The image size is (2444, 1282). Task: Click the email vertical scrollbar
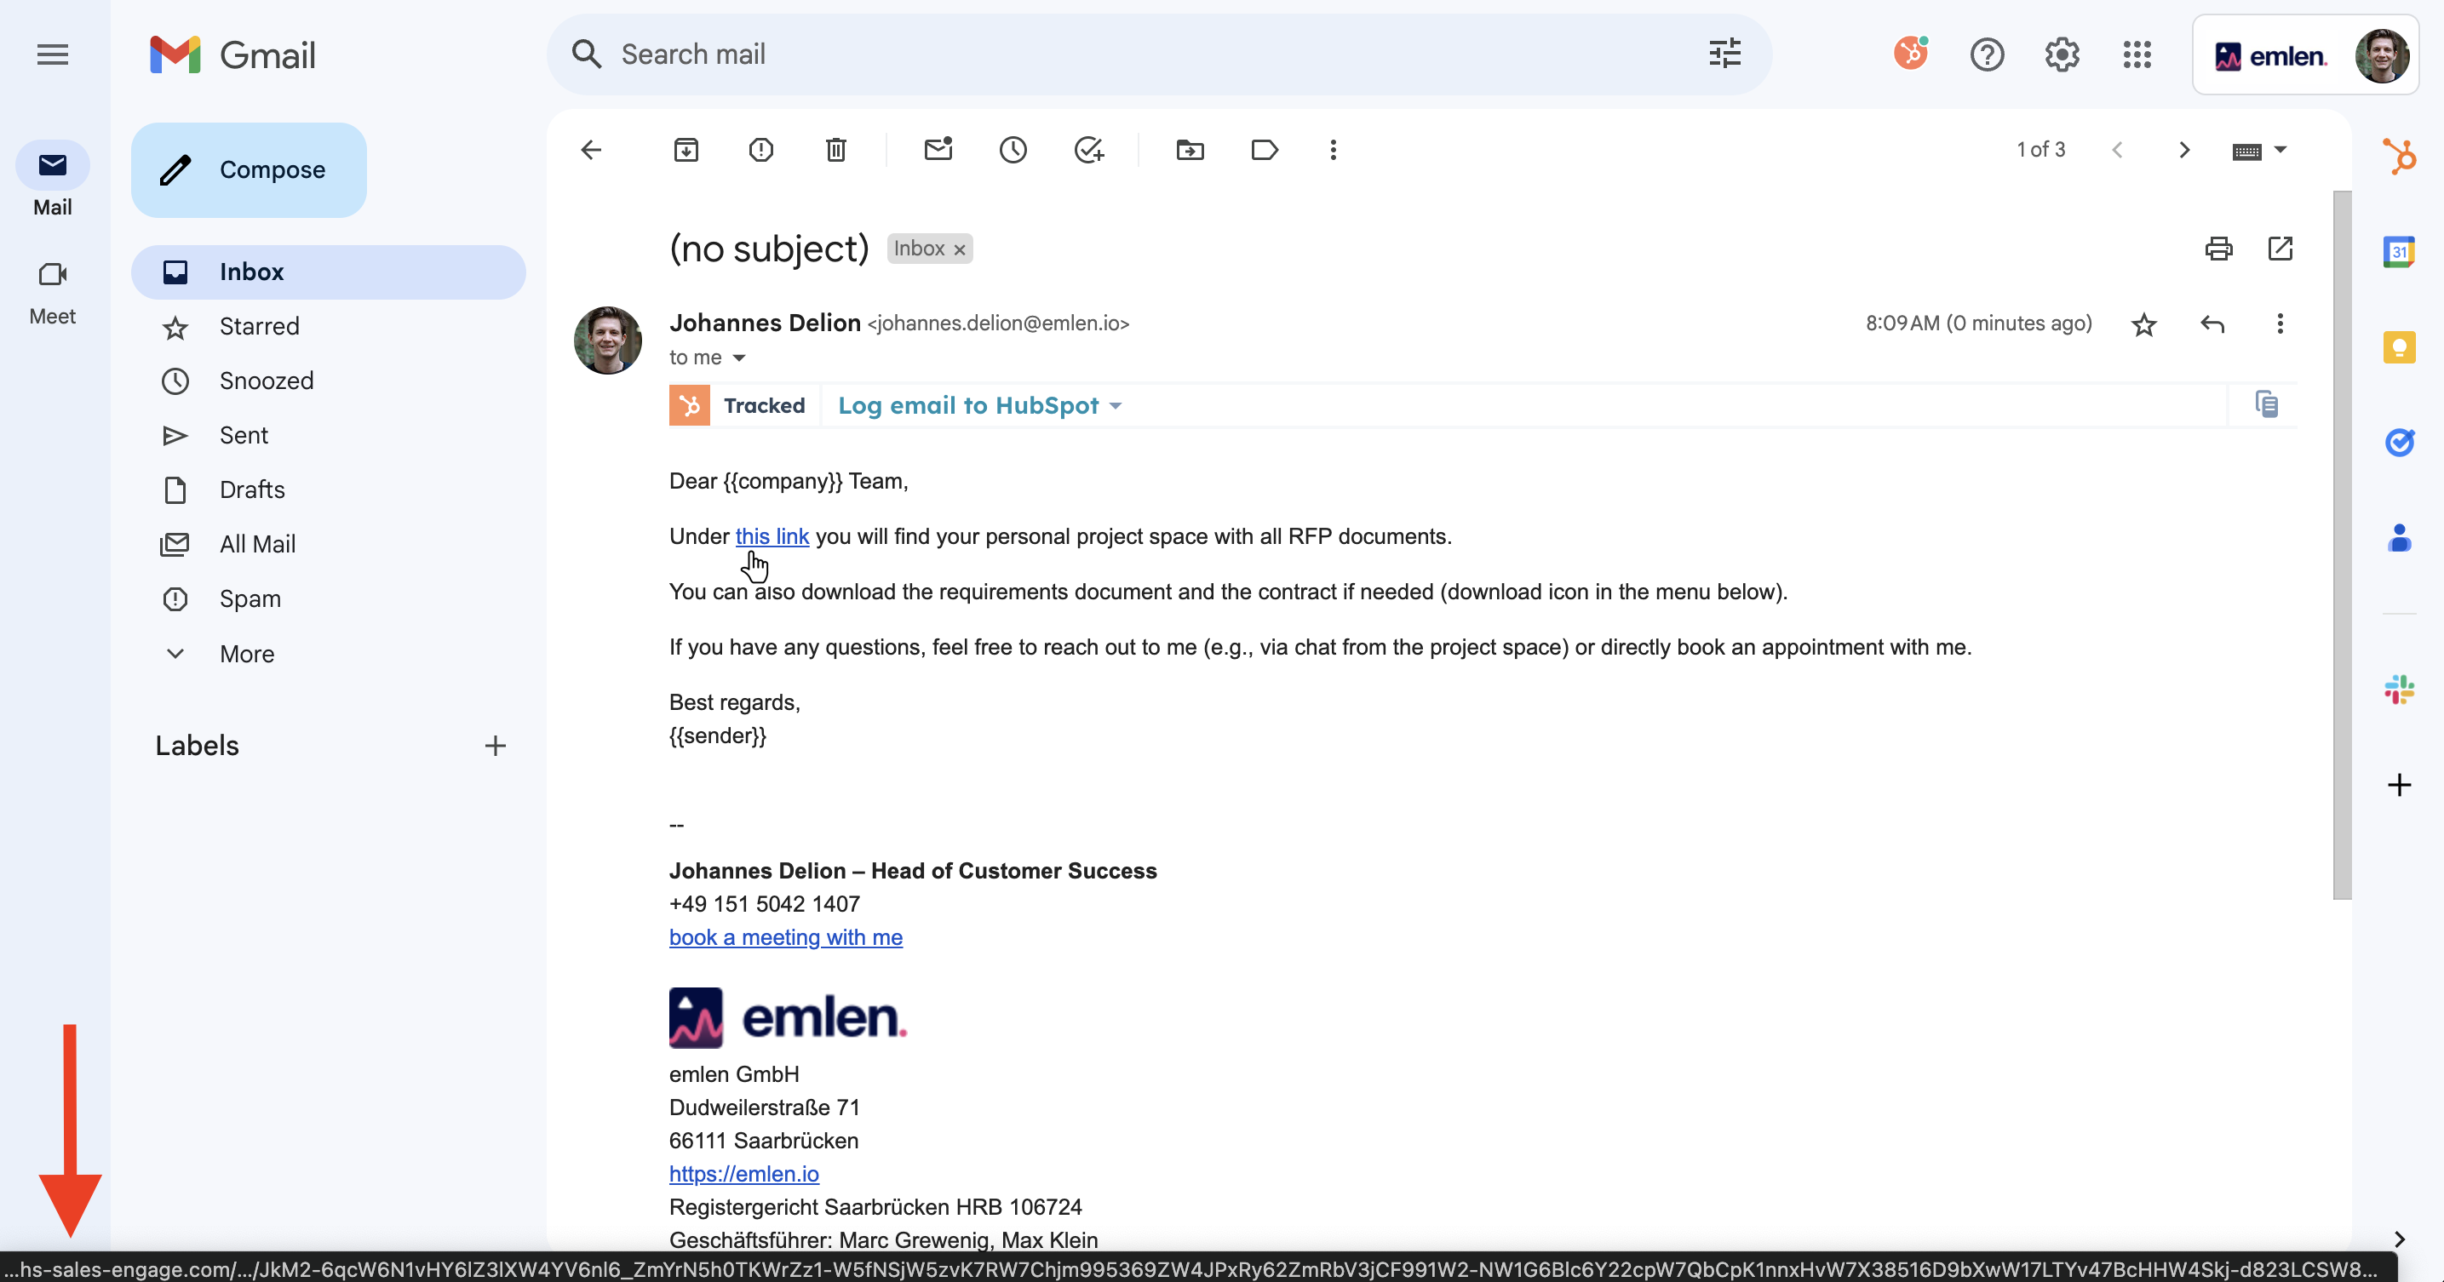pyautogui.click(x=2342, y=545)
